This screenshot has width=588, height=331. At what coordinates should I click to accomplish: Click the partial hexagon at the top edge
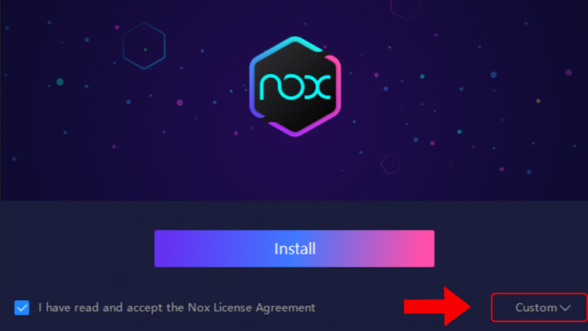[x=406, y=9]
